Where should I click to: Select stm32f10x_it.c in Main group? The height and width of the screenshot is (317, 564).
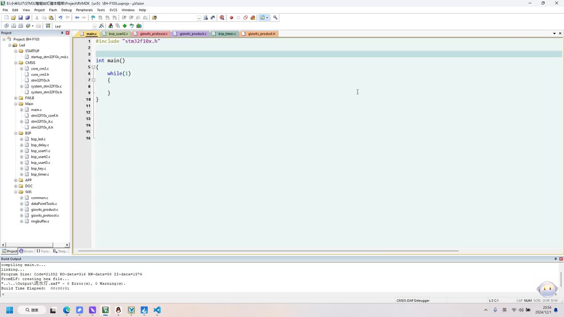click(42, 122)
